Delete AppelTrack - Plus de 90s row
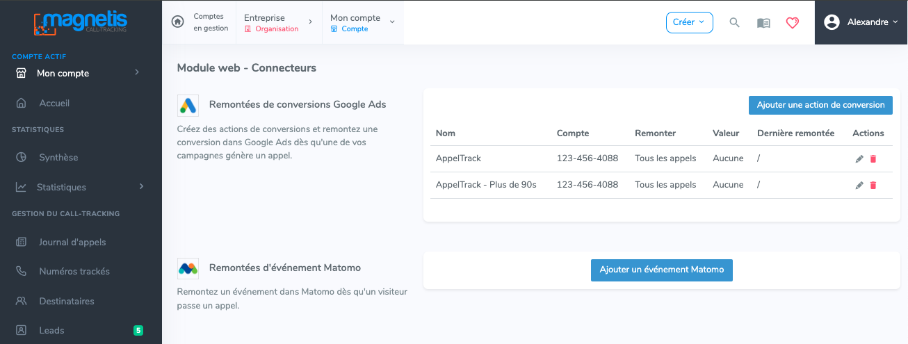 pyautogui.click(x=873, y=185)
